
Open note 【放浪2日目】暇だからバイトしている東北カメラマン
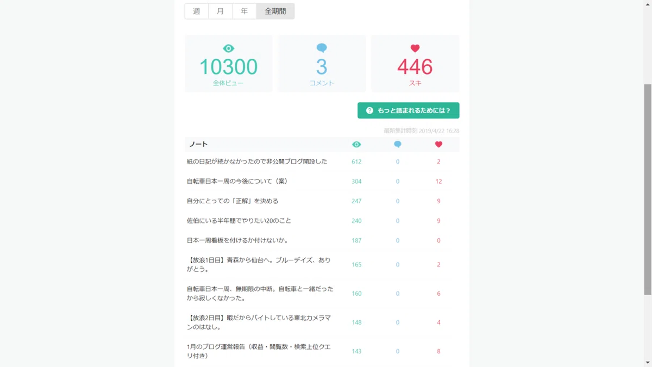[259, 322]
